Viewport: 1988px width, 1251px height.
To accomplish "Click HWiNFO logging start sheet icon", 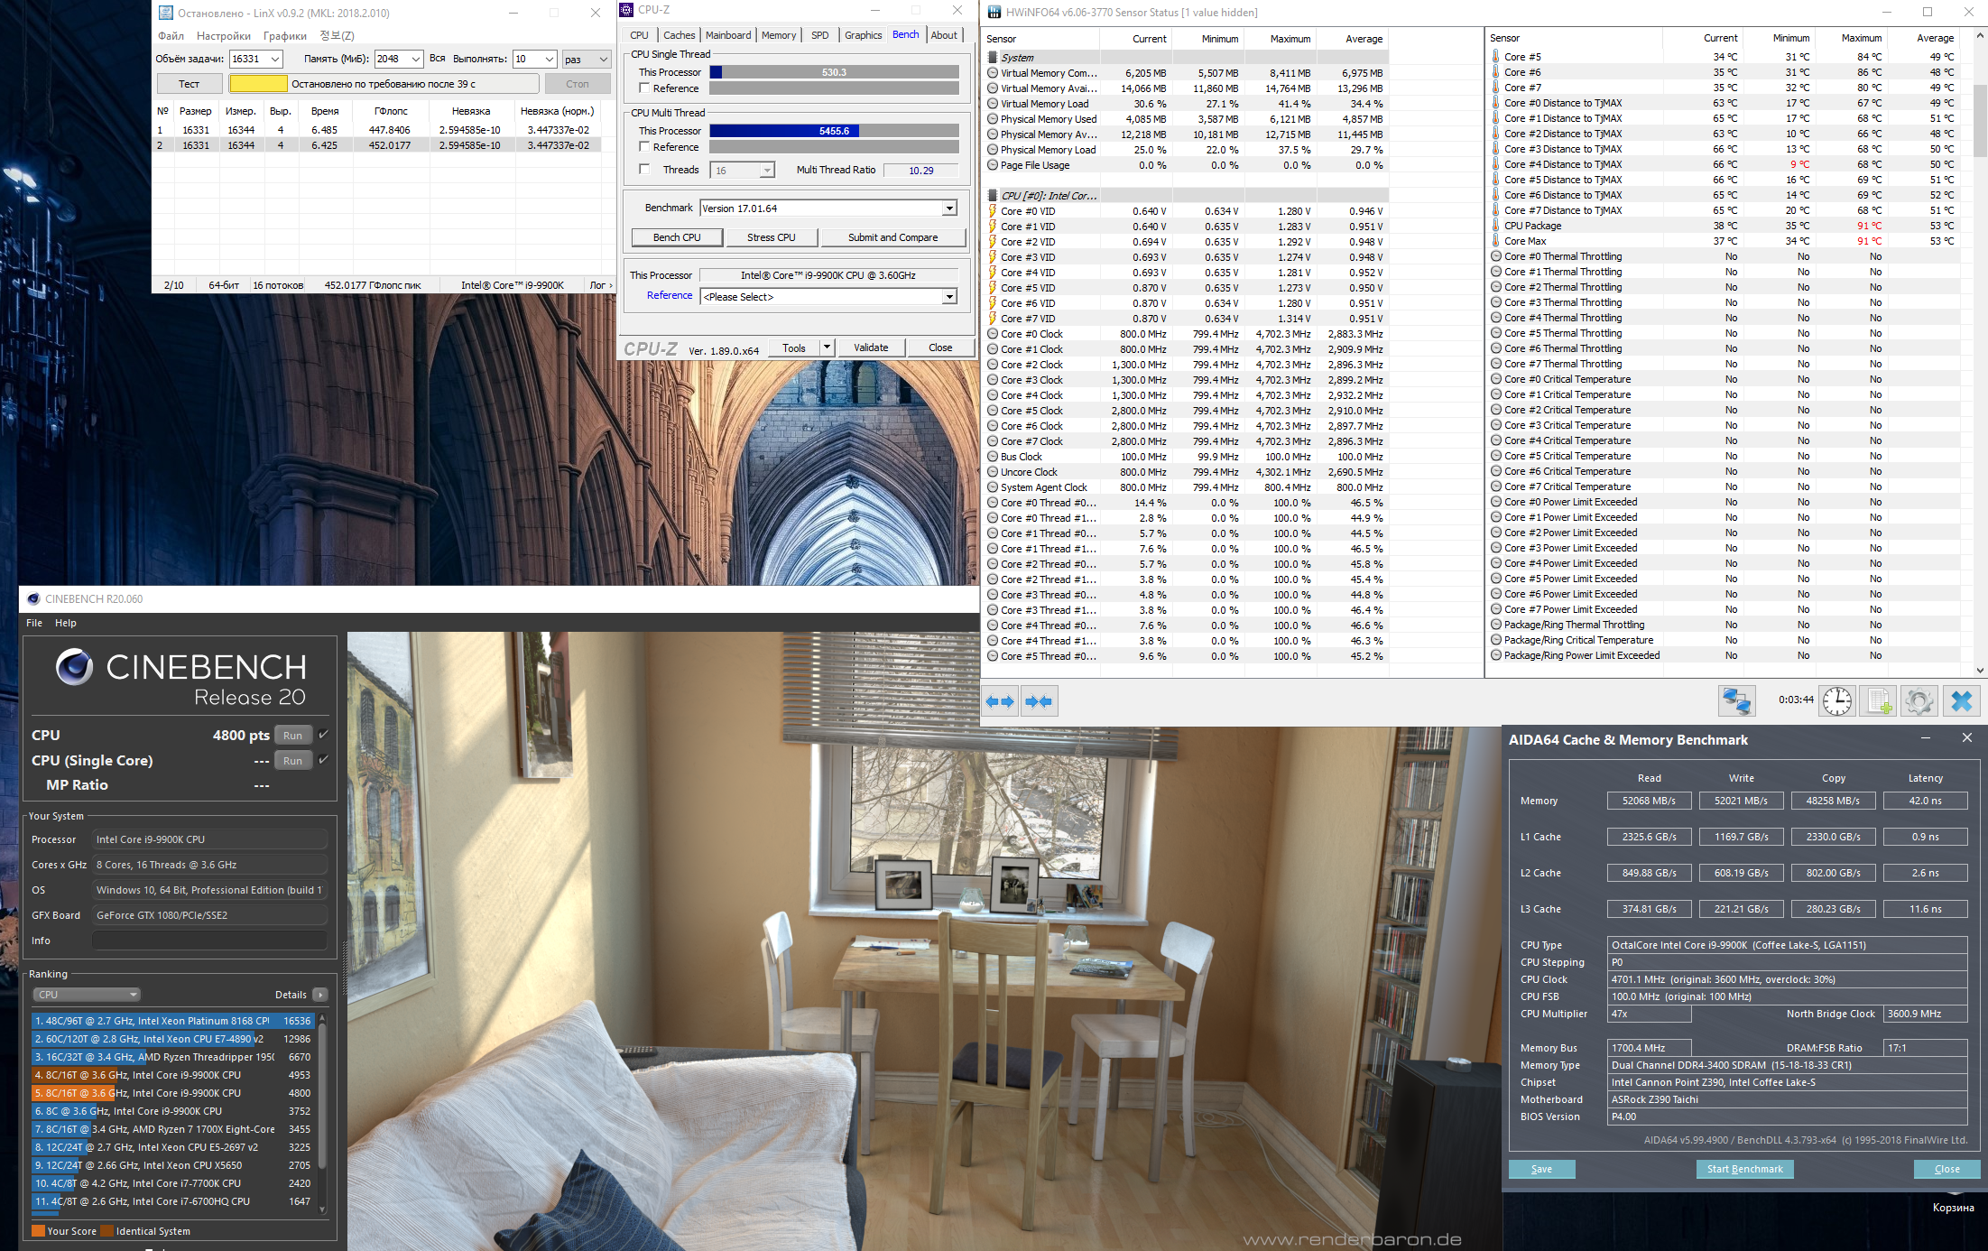I will [x=1879, y=701].
